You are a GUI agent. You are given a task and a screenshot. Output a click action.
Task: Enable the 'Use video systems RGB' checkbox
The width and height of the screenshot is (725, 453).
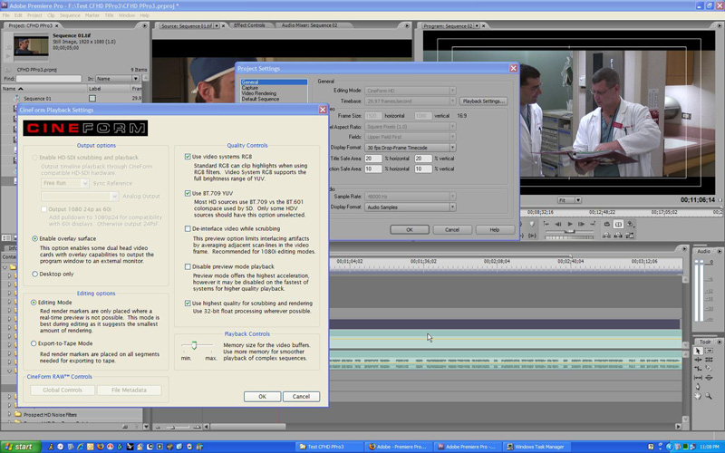(x=188, y=157)
